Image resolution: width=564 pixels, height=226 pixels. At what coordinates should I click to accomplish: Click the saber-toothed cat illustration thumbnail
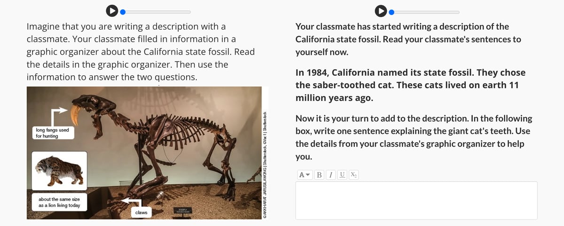(59, 171)
